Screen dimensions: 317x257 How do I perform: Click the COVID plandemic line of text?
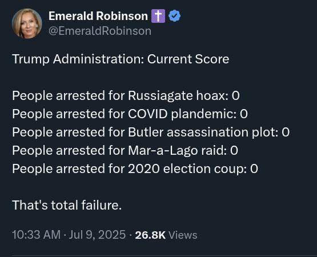point(130,114)
